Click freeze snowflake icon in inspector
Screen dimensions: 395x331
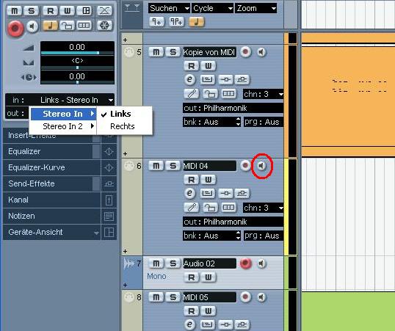point(104,26)
